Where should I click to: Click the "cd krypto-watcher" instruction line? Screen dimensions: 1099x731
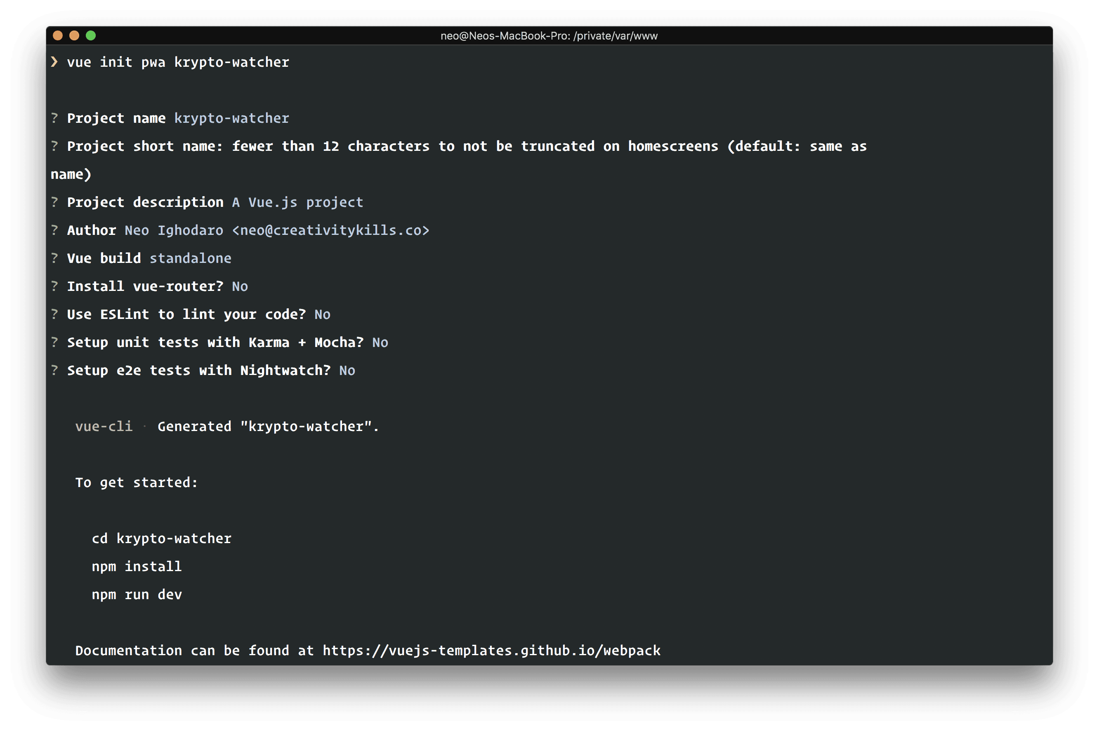pos(161,539)
